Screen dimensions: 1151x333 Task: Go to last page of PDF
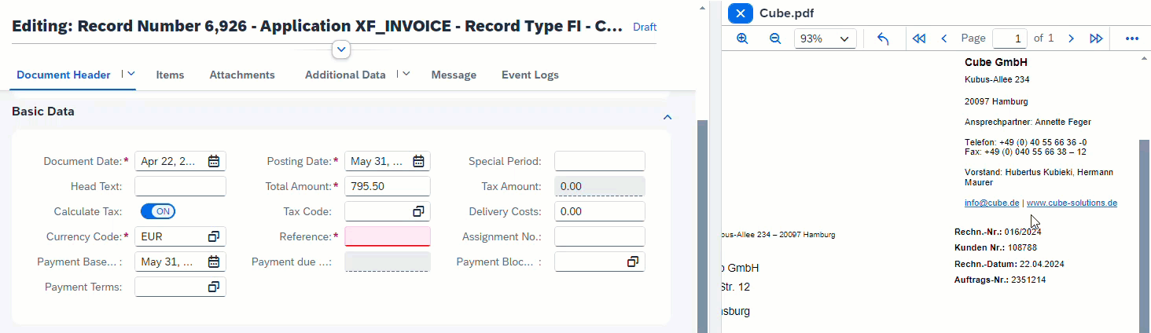tap(1096, 38)
